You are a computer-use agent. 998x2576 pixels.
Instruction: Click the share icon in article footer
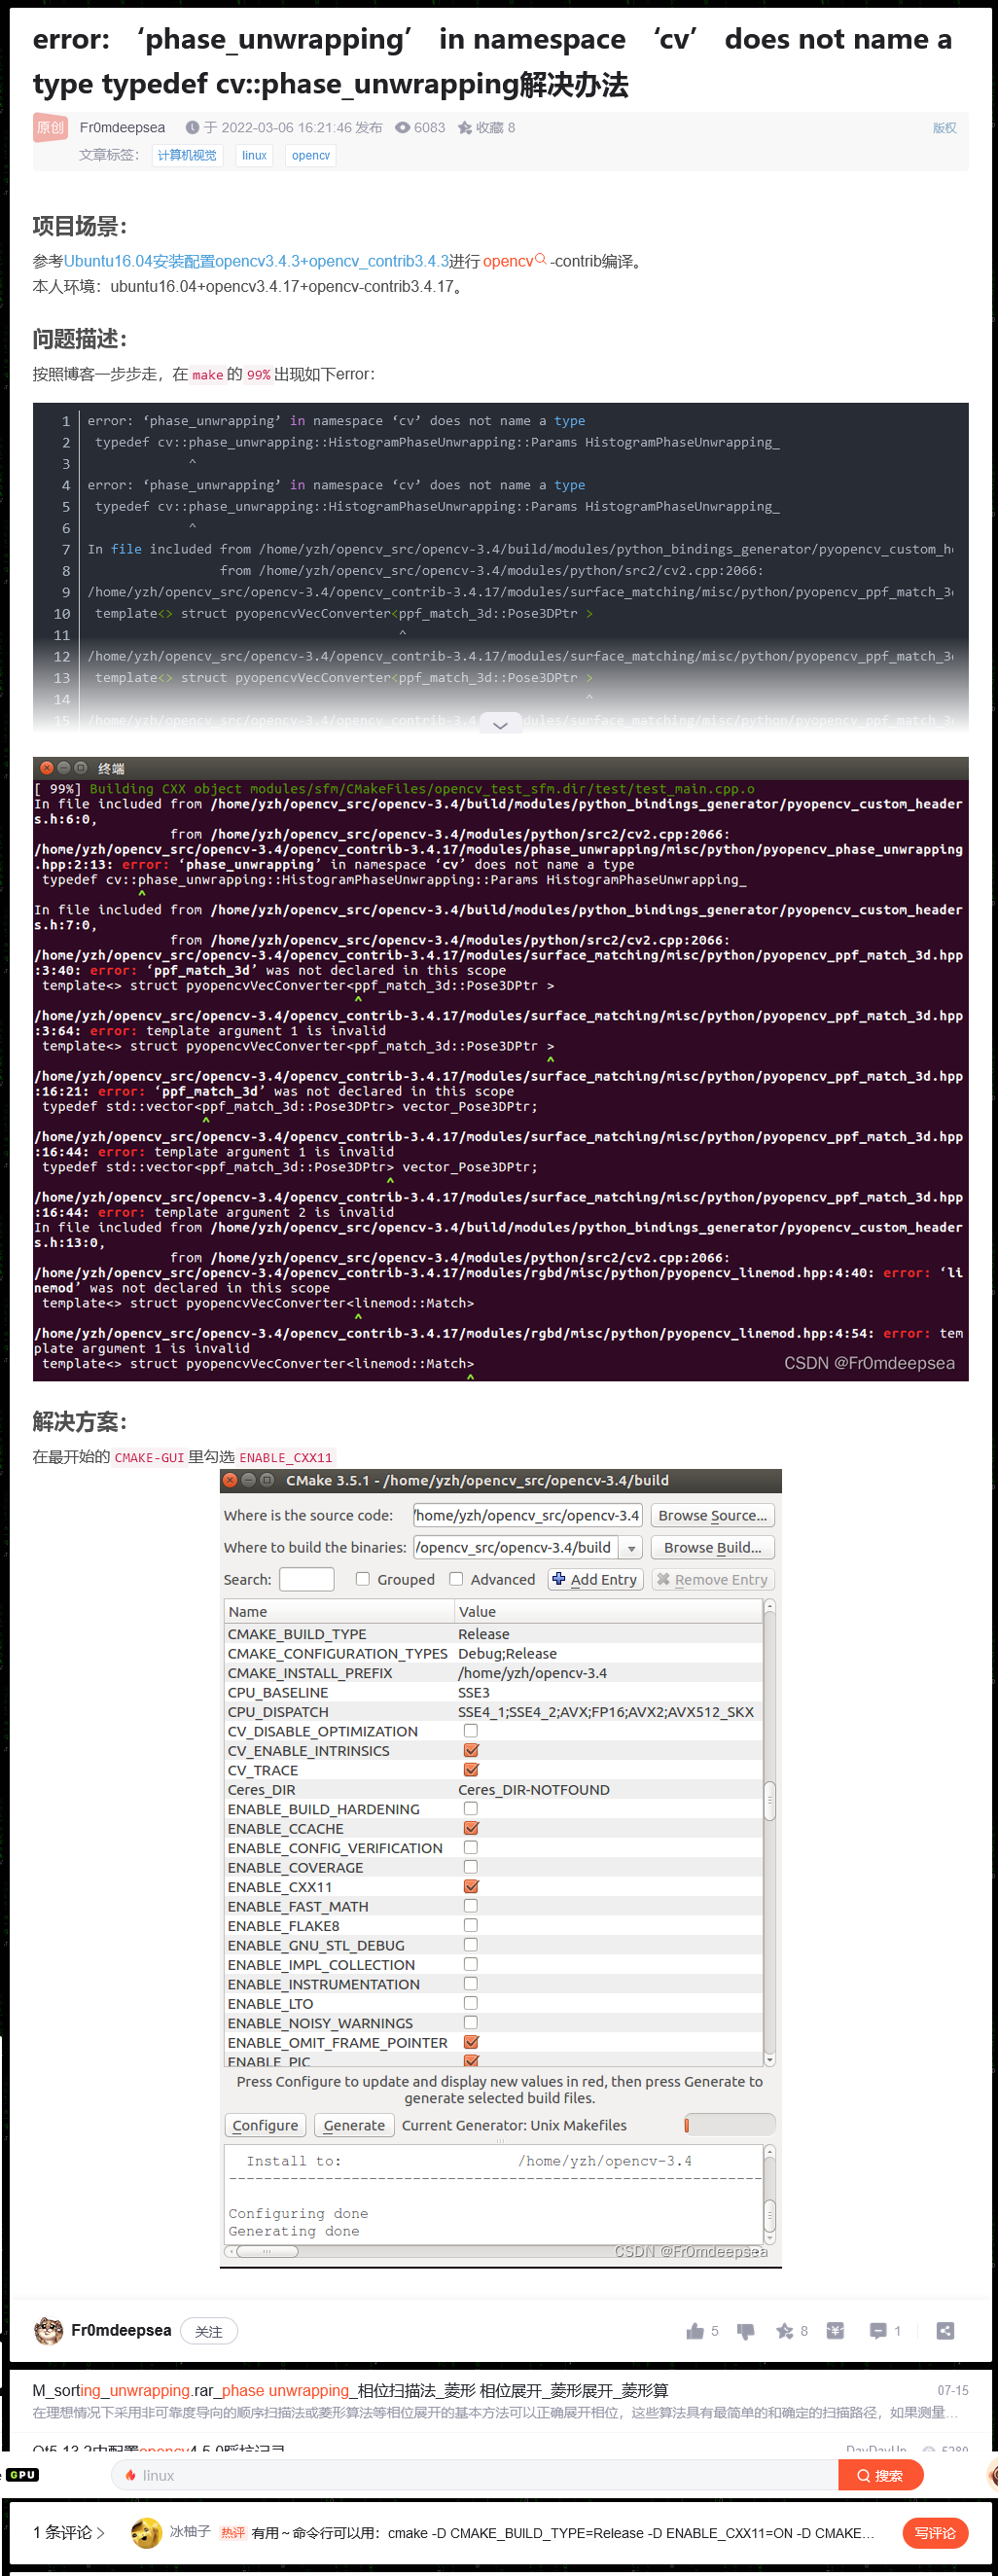(x=945, y=2331)
